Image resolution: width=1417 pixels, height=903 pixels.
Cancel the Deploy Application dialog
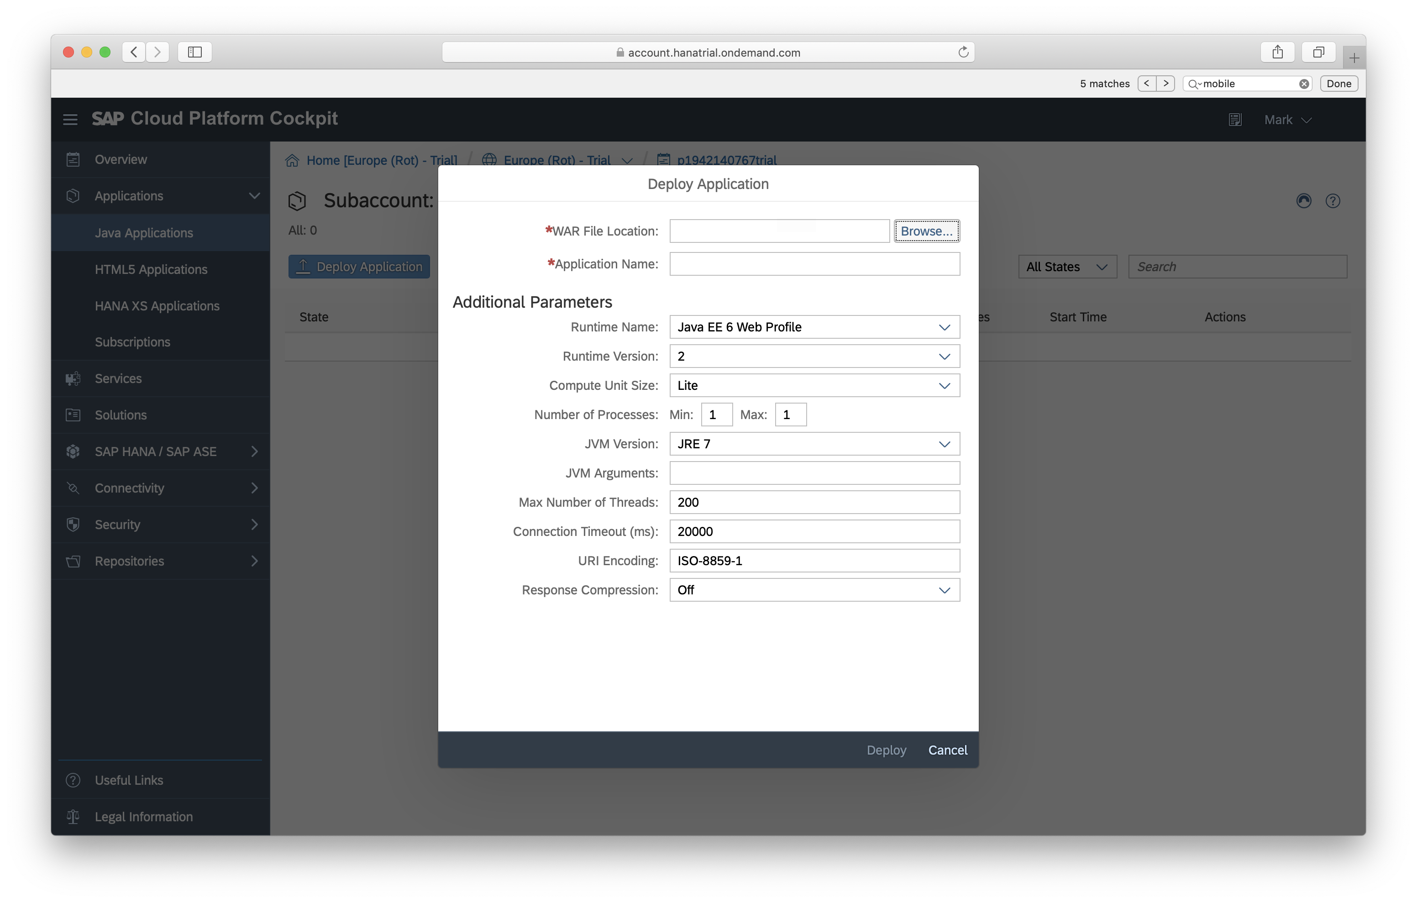pyautogui.click(x=947, y=750)
